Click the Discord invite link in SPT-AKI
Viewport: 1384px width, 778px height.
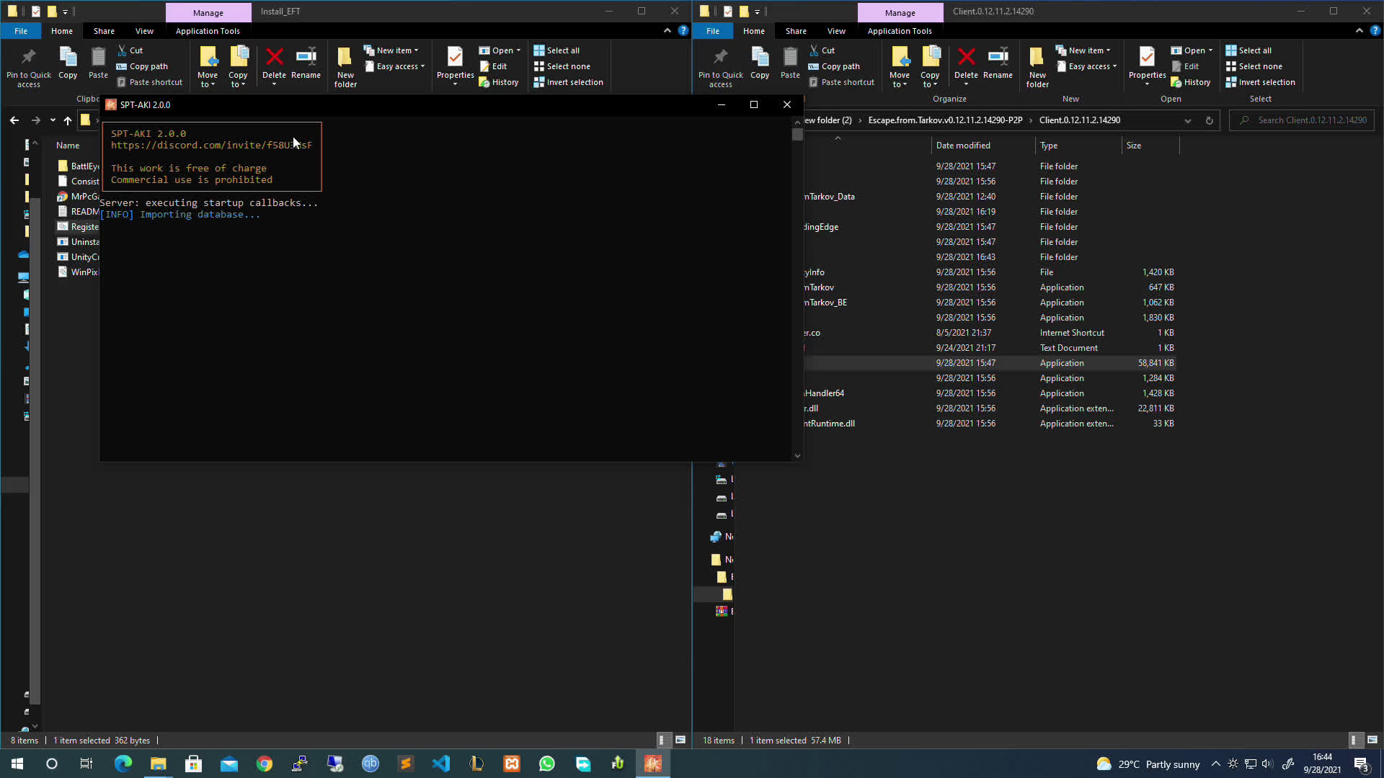[x=210, y=144]
